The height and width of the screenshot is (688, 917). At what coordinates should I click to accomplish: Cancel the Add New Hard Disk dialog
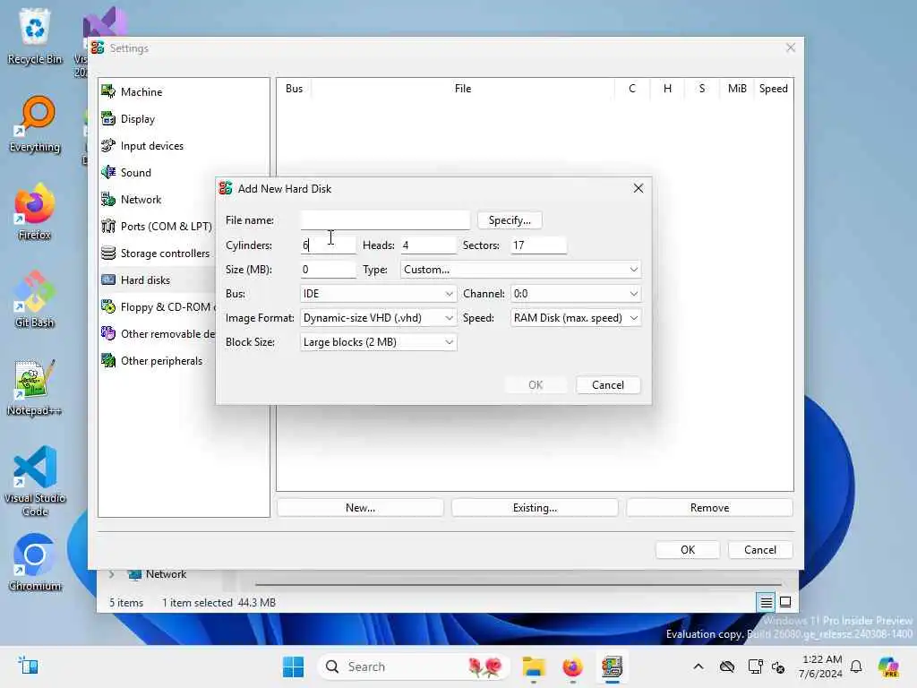pyautogui.click(x=608, y=385)
